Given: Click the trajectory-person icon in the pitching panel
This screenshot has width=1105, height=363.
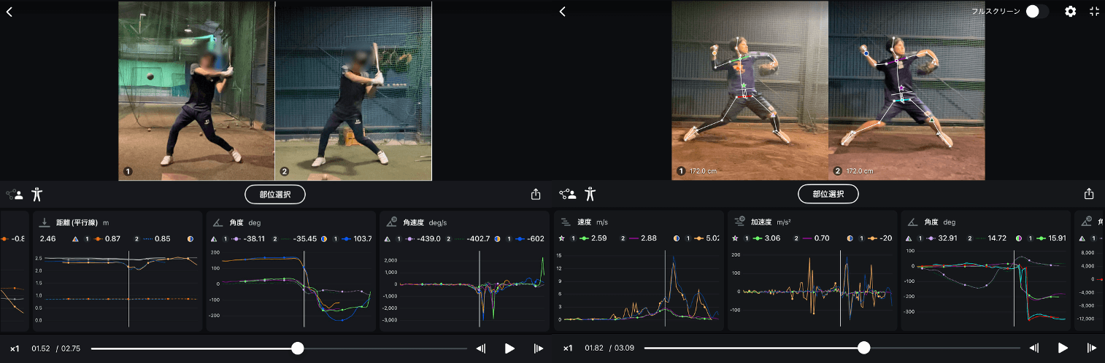Looking at the screenshot, I should pyautogui.click(x=567, y=194).
